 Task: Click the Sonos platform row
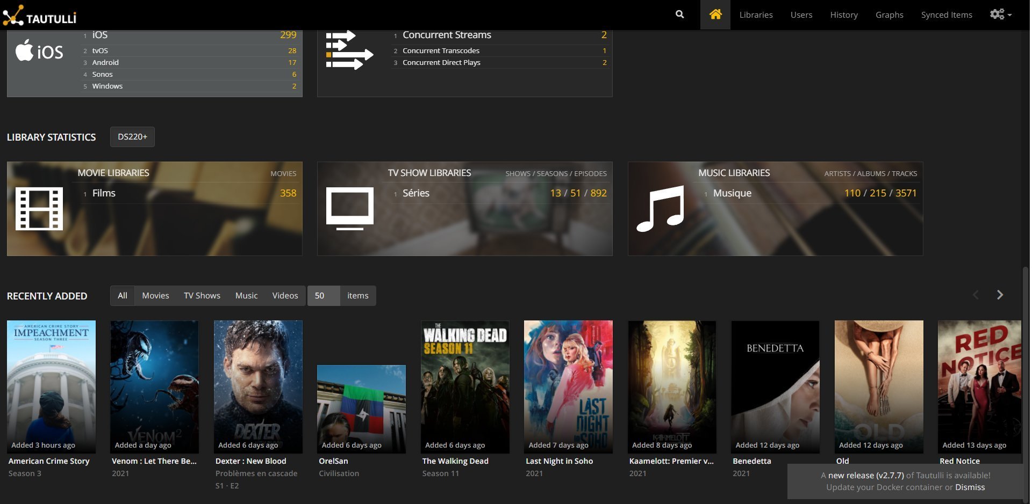[x=189, y=74]
